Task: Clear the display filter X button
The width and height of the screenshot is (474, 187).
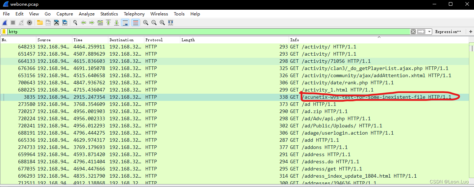Action: (x=413, y=32)
